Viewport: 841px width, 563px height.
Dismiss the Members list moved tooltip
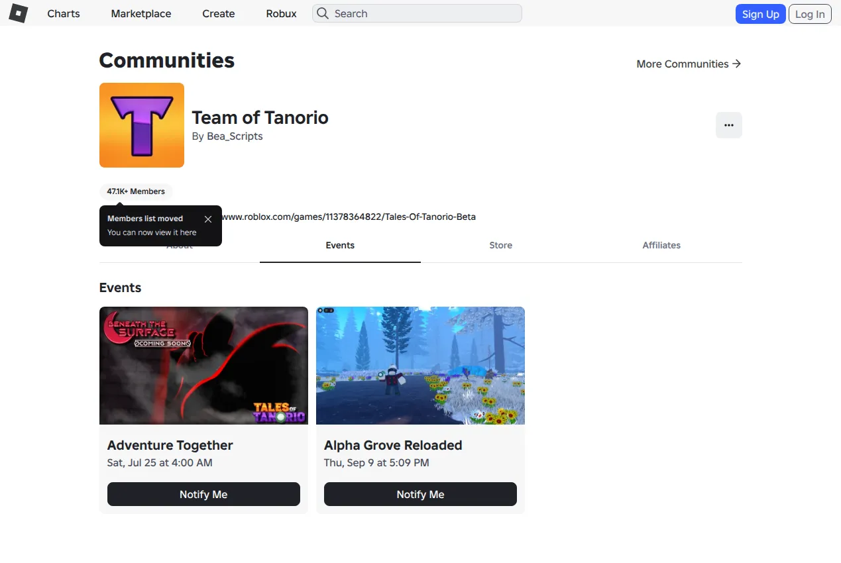(208, 219)
